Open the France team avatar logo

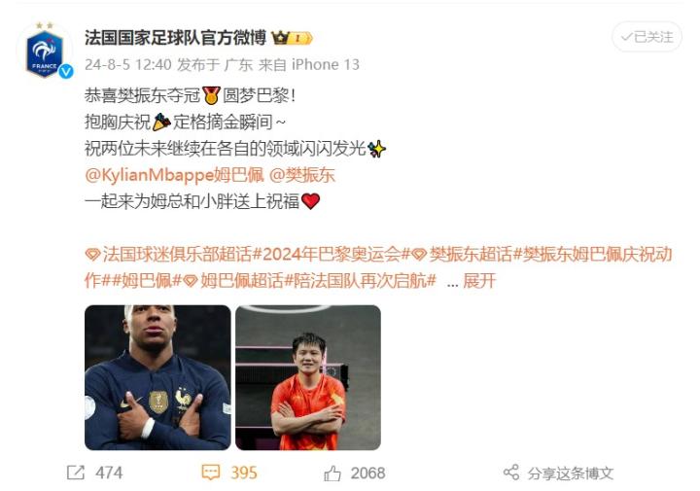45,51
